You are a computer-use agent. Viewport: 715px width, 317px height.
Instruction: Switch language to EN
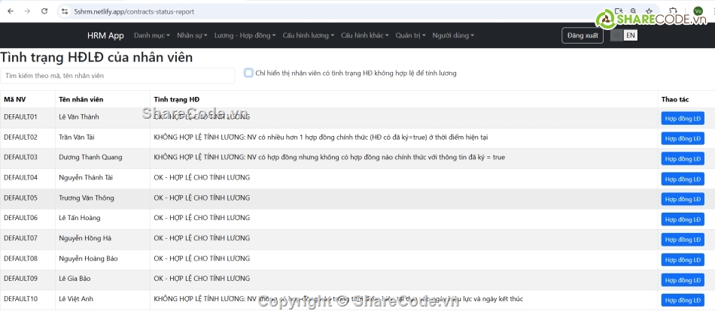tap(630, 35)
